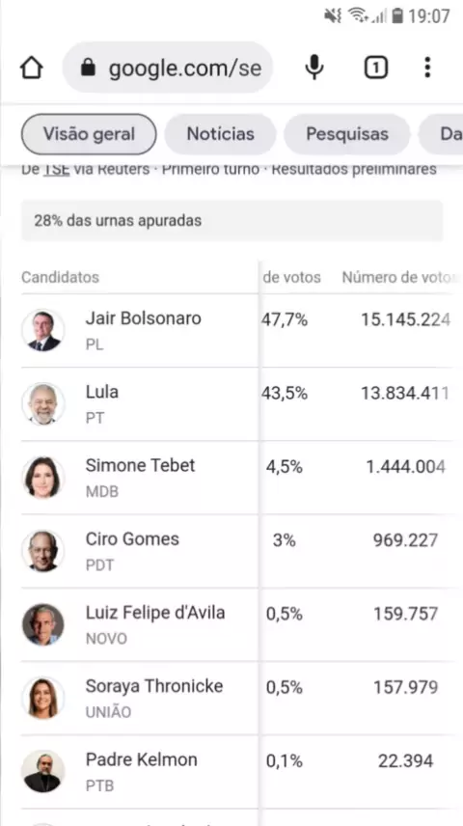Tap the microphone voice search icon
This screenshot has height=826, width=463.
click(314, 68)
